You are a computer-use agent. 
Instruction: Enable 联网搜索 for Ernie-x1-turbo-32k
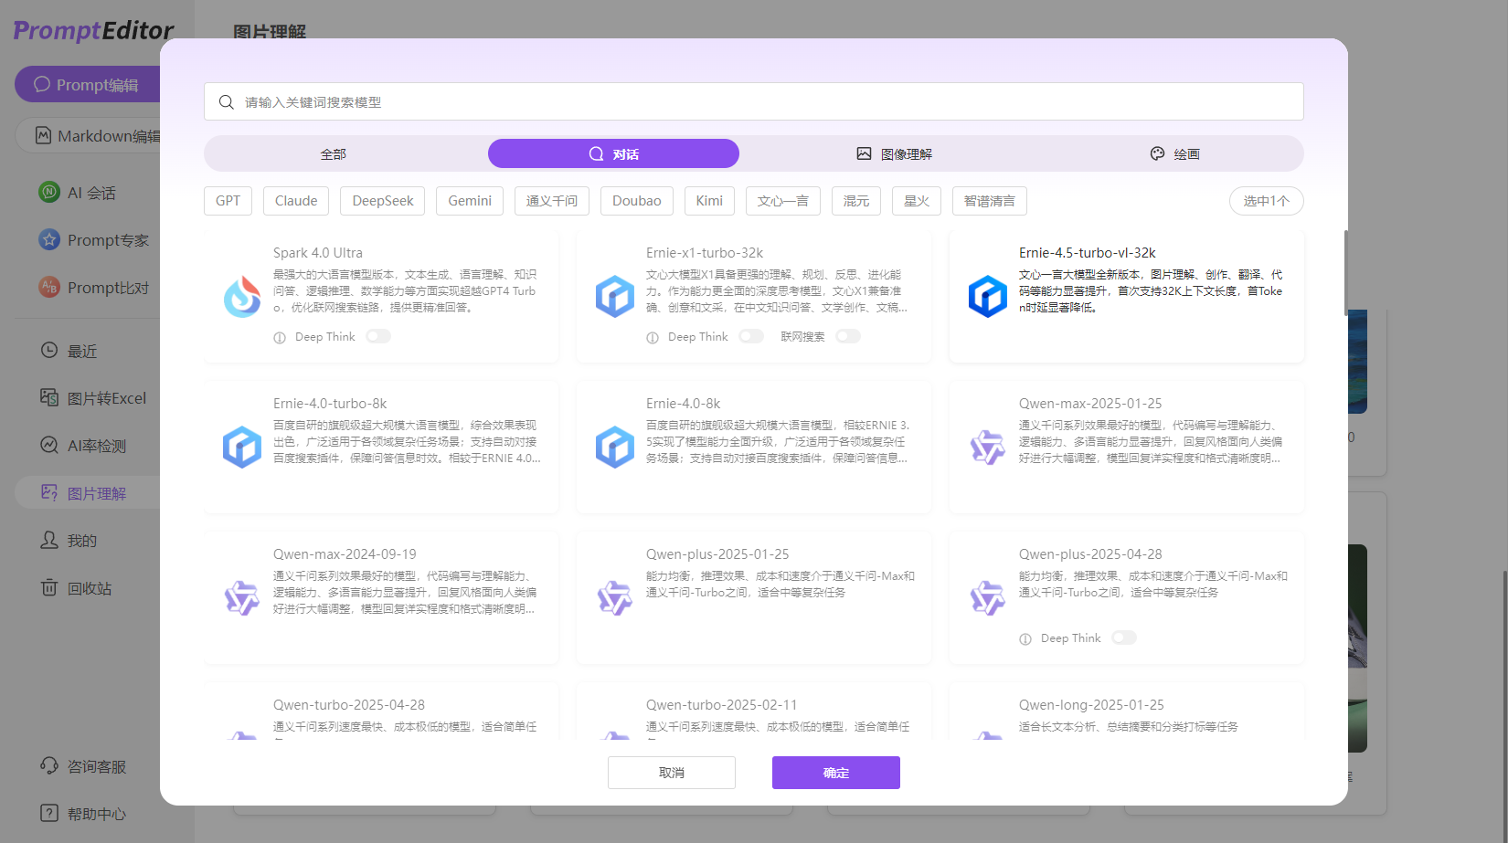pyautogui.click(x=847, y=337)
